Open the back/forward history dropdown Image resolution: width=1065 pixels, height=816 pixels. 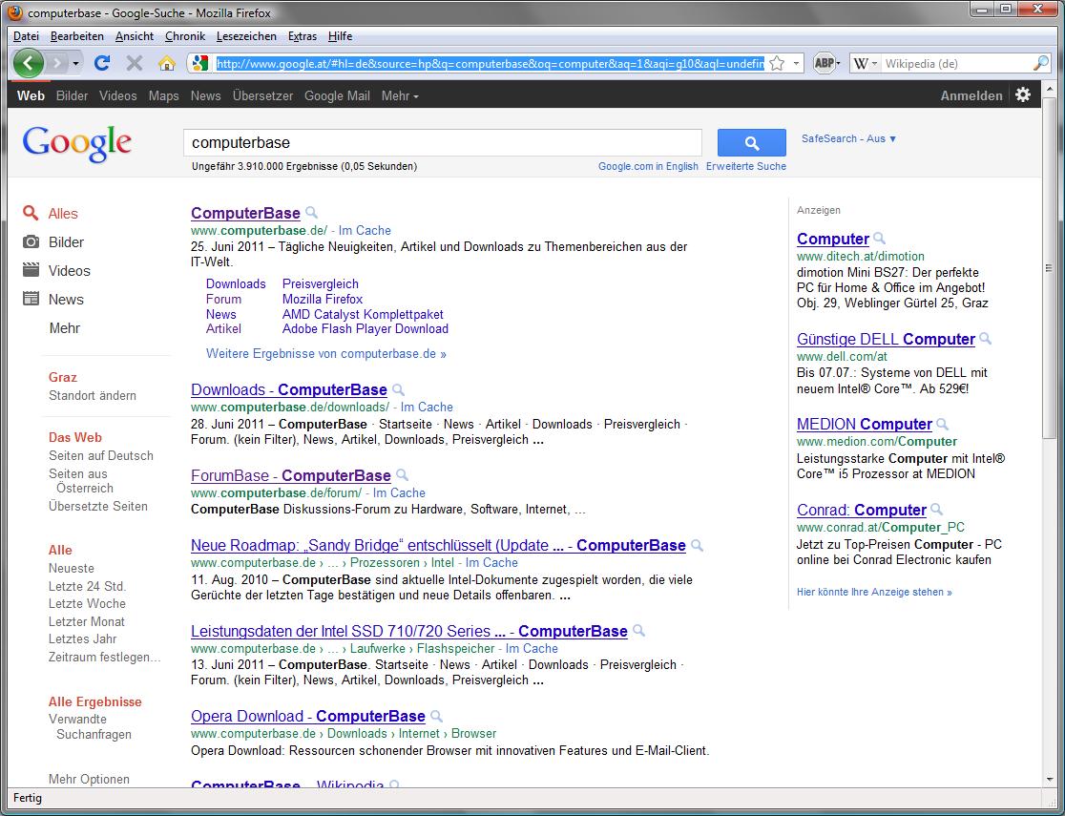[x=75, y=64]
